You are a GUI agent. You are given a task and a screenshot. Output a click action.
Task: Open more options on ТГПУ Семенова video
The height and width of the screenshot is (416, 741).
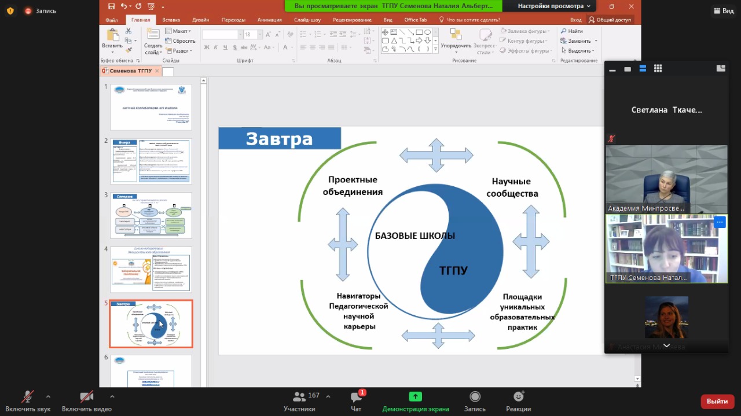tap(720, 222)
